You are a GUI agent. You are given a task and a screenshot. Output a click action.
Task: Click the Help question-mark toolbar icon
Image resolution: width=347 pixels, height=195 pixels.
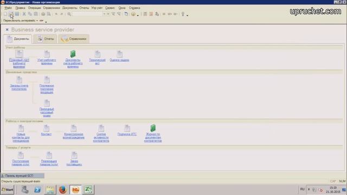pyautogui.click(x=133, y=14)
